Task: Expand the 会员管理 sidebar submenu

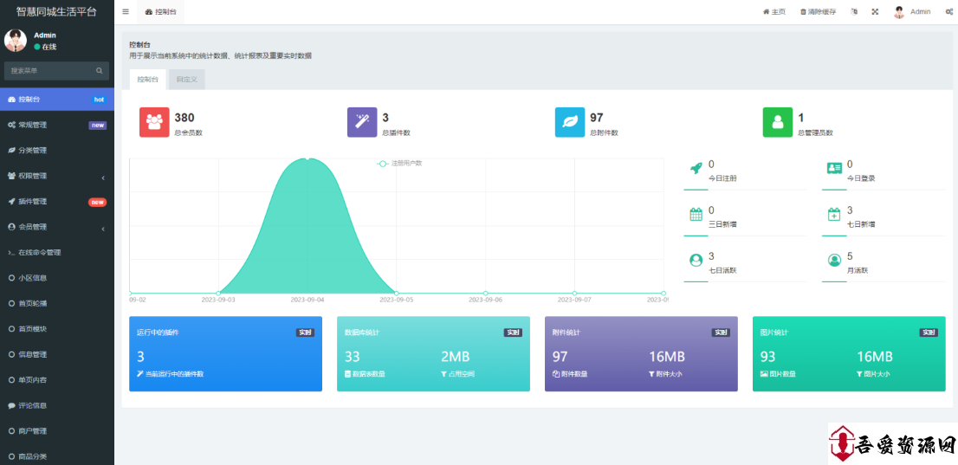Action: click(56, 227)
